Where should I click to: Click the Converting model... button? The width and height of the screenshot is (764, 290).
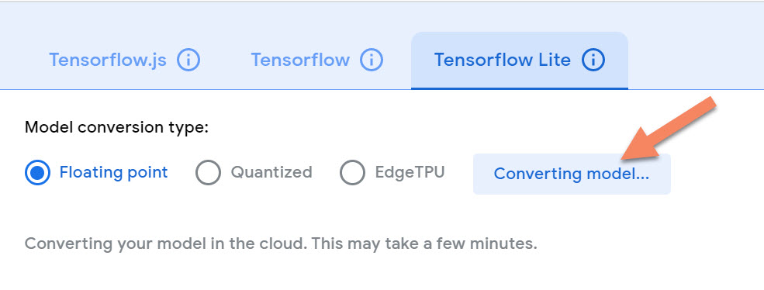pyautogui.click(x=572, y=174)
